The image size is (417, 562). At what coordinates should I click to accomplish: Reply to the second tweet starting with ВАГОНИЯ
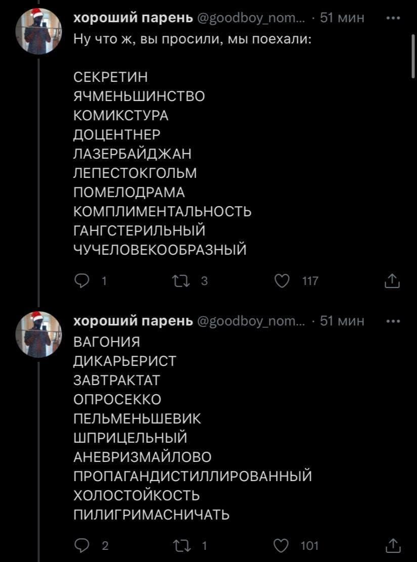point(80,545)
